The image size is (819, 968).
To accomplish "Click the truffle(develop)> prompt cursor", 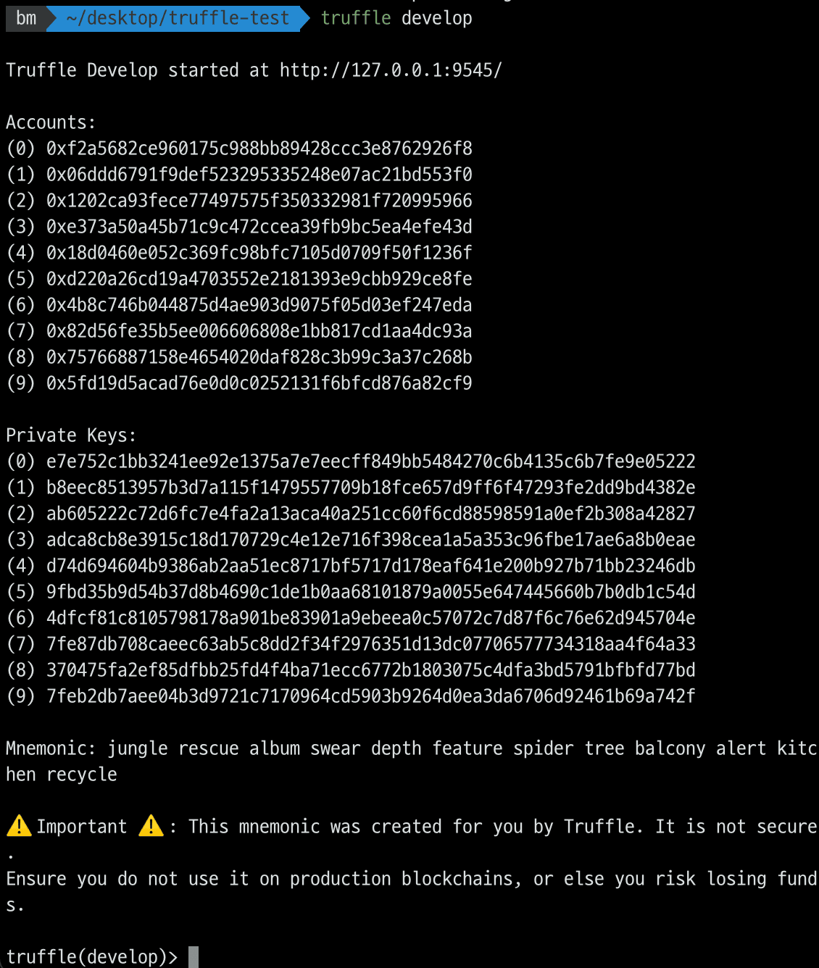I will tap(194, 956).
